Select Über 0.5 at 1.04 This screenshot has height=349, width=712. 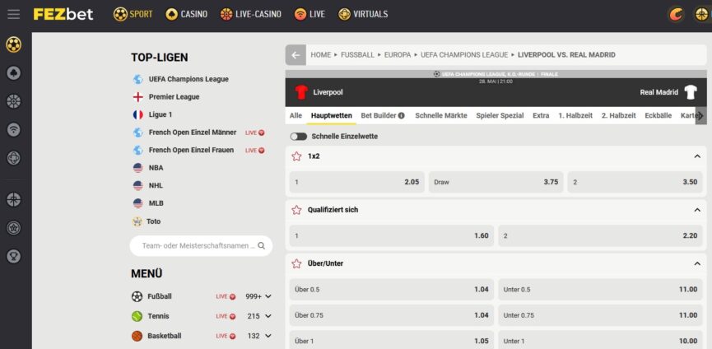[x=392, y=290]
